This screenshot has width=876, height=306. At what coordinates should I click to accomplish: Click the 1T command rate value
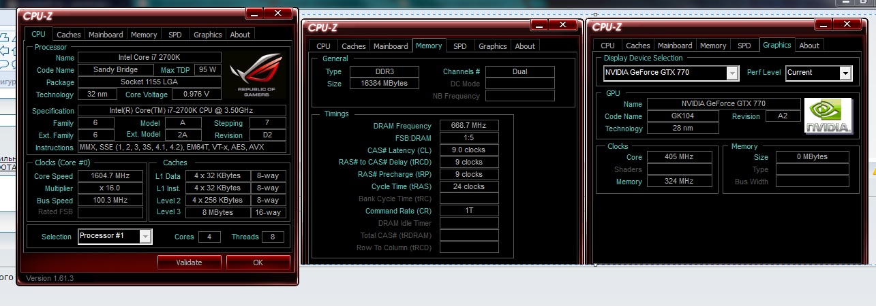click(x=469, y=211)
